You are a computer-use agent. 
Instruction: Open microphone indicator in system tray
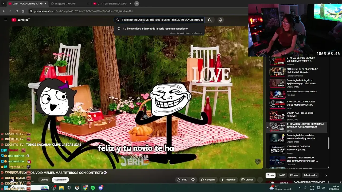(x=305, y=188)
